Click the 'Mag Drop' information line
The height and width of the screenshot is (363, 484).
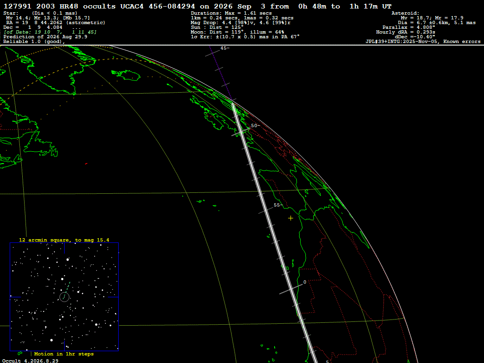coord(241,23)
